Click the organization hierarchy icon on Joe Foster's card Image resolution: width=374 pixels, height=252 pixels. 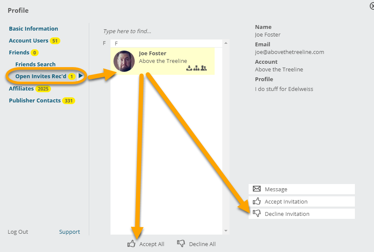pos(196,68)
